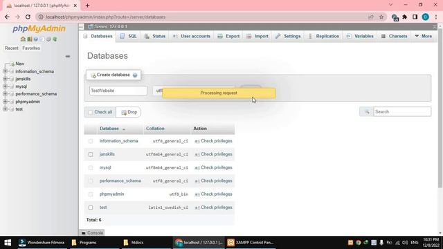
Task: Reload the browser page
Action: click(x=28, y=17)
